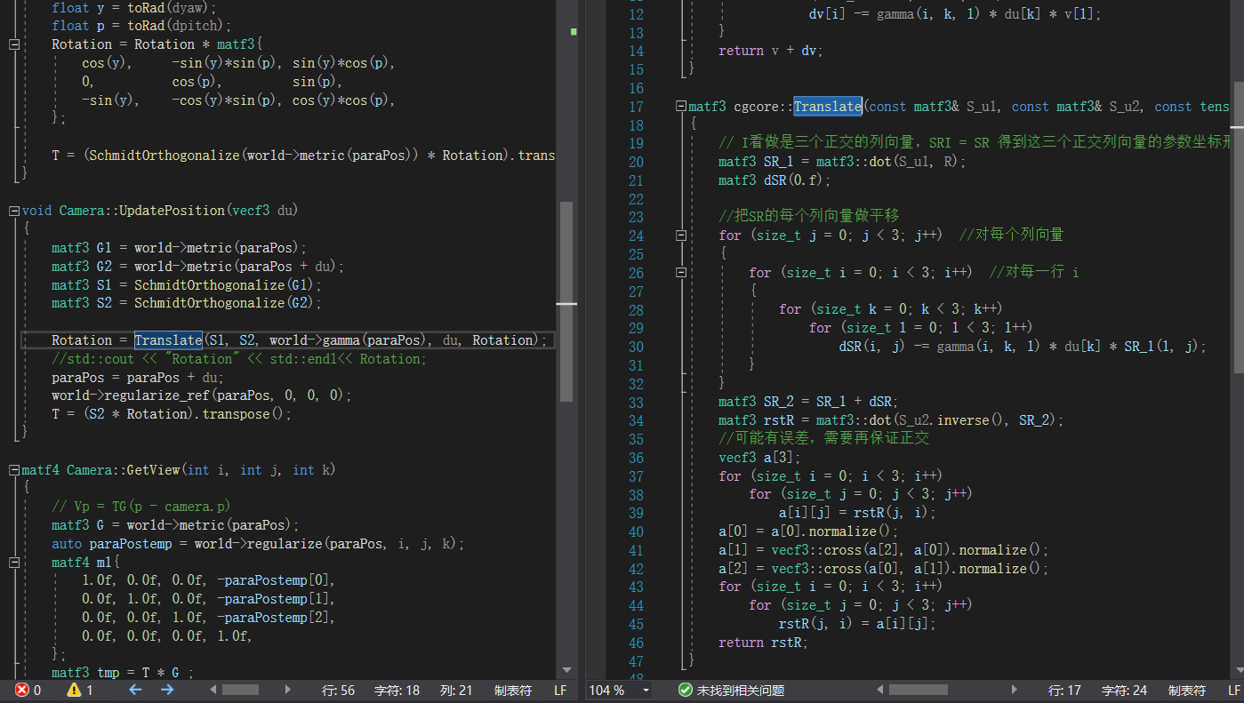Screen dimensions: 1244x703
Task: Navigate backward with the left blue arrow
Action: [x=135, y=690]
